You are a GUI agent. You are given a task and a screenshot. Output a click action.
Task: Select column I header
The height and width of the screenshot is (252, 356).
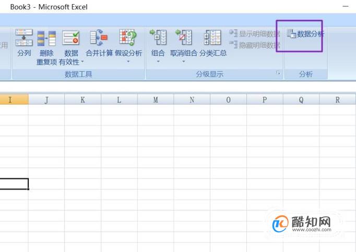pos(14,99)
